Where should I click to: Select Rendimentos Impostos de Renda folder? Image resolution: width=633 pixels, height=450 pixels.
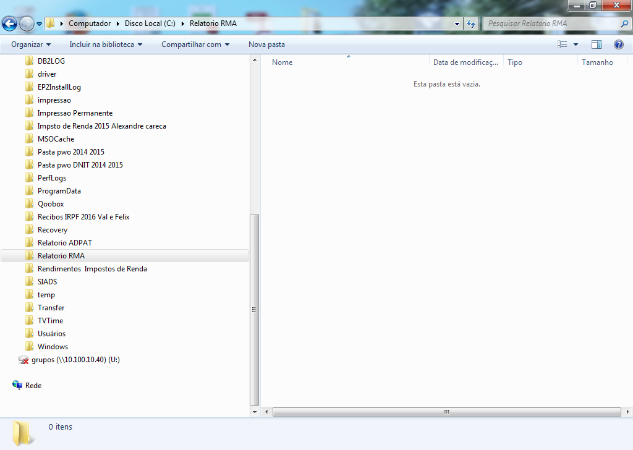coord(93,269)
